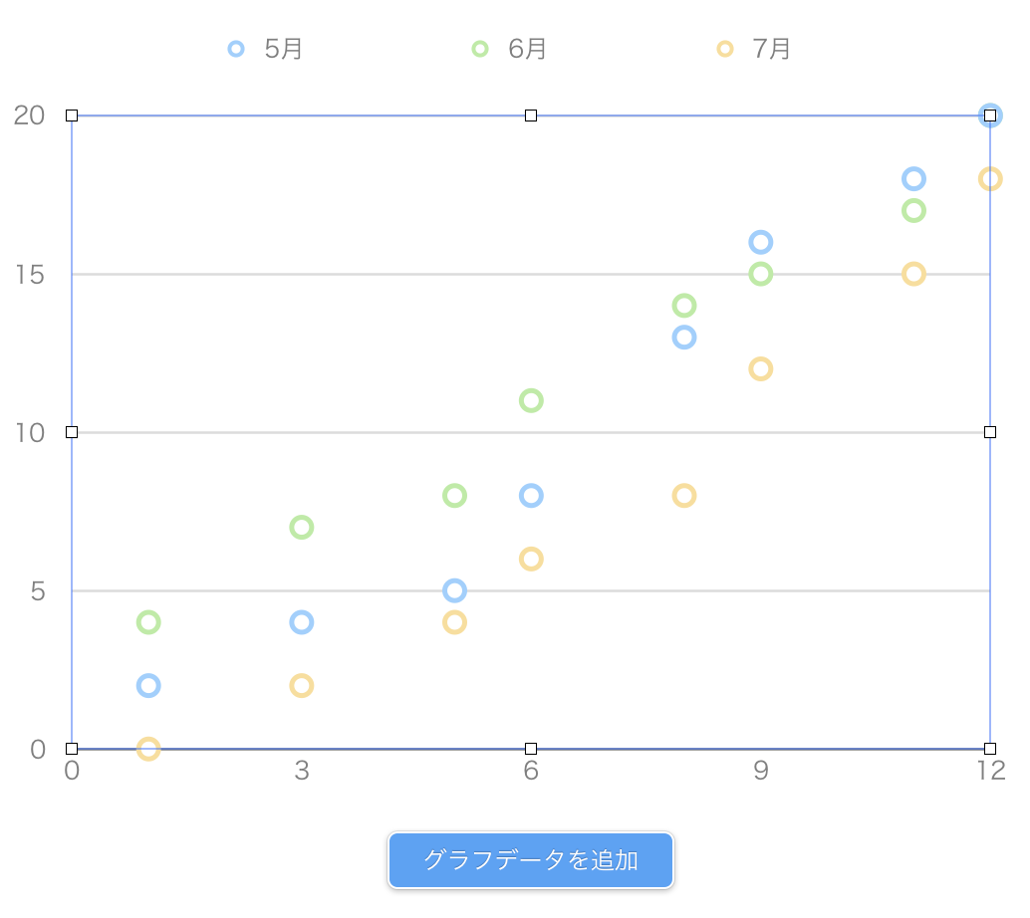Viewport: 1030px width, 918px height.
Task: Click the middle-left chart resize handle
Action: click(72, 432)
